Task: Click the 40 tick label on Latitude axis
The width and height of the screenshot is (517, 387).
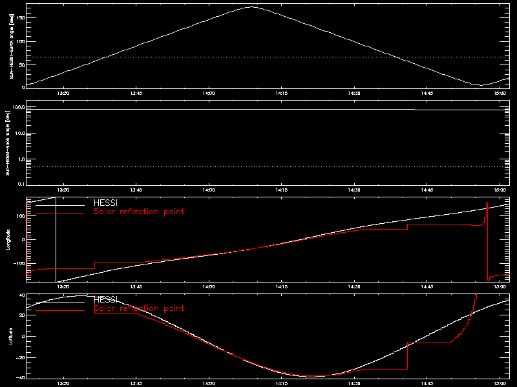Action: coord(22,295)
